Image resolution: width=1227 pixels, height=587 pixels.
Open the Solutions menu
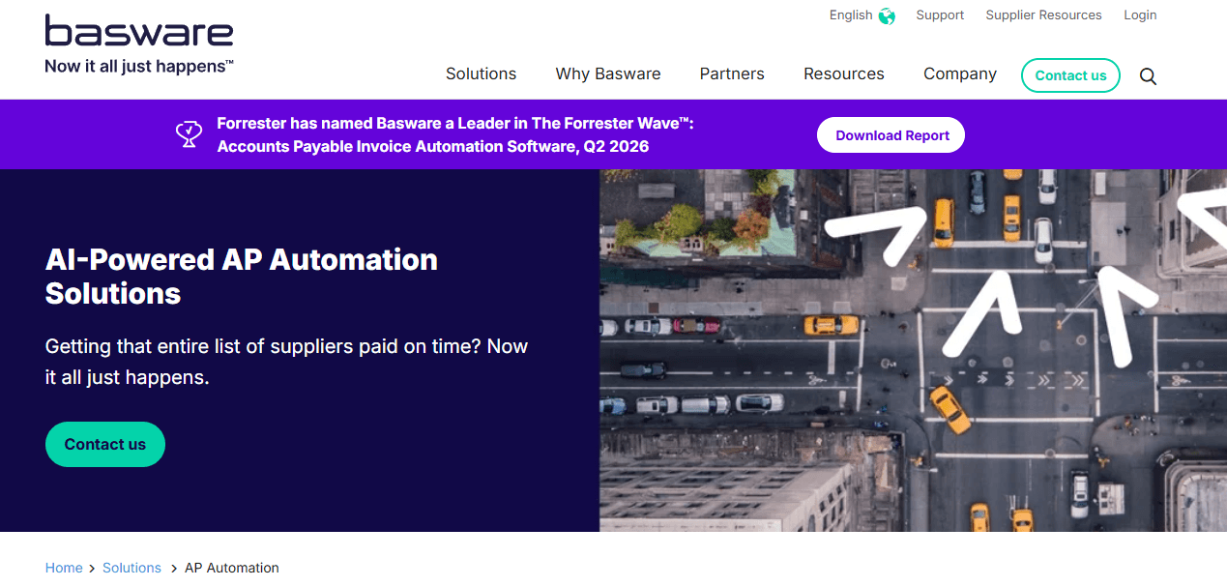click(x=481, y=73)
